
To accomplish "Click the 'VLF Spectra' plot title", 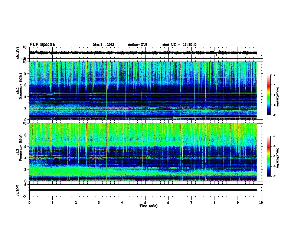I will (42, 45).
